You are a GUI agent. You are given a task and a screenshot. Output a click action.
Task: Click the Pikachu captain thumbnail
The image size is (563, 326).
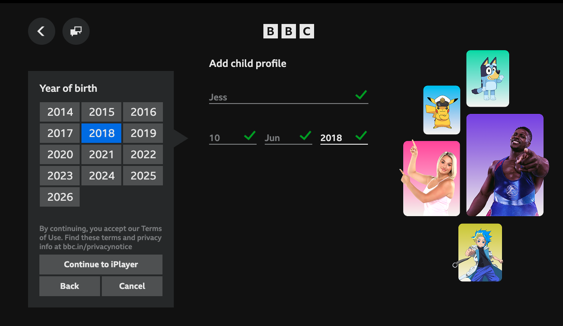coord(442,110)
